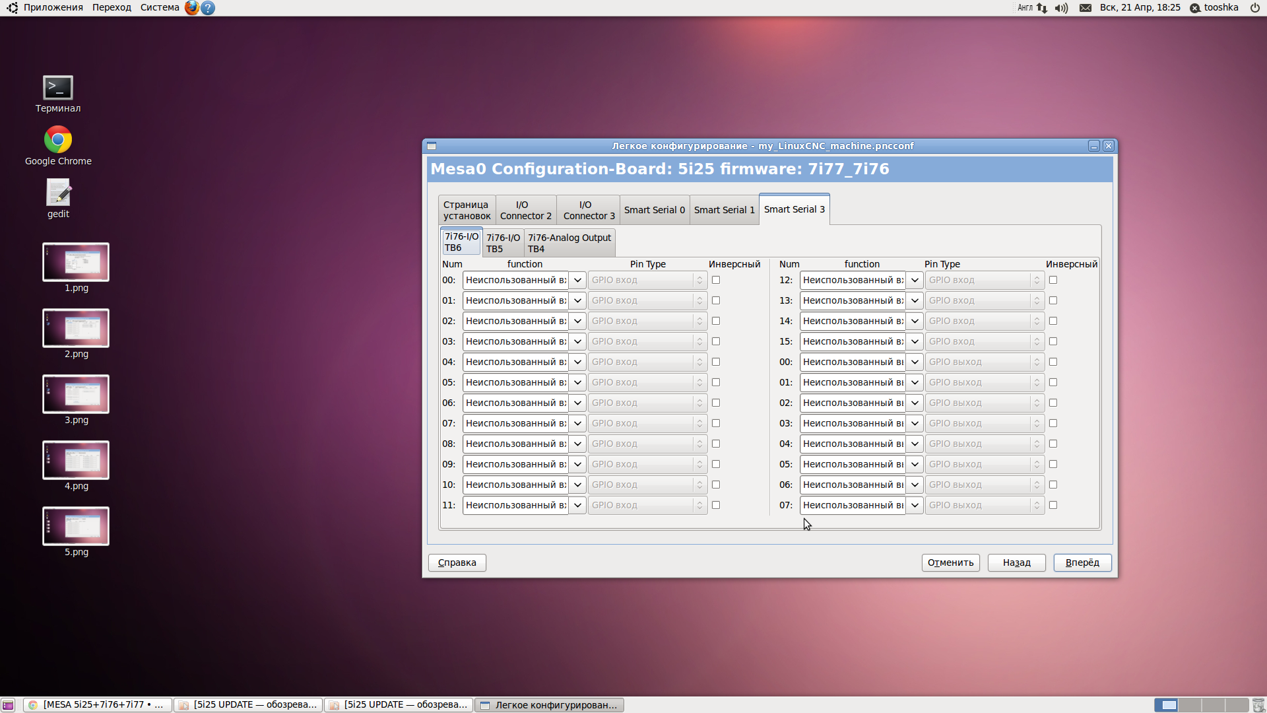Viewport: 1267px width, 713px height.
Task: Open the 3.png desktop thumbnail
Action: coord(76,394)
